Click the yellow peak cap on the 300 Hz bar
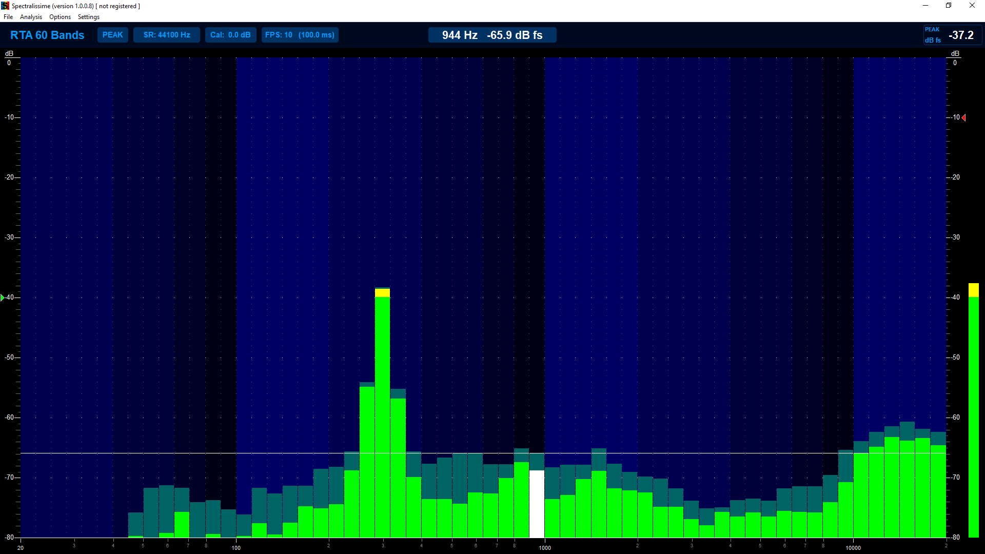Image resolution: width=985 pixels, height=554 pixels. (382, 293)
